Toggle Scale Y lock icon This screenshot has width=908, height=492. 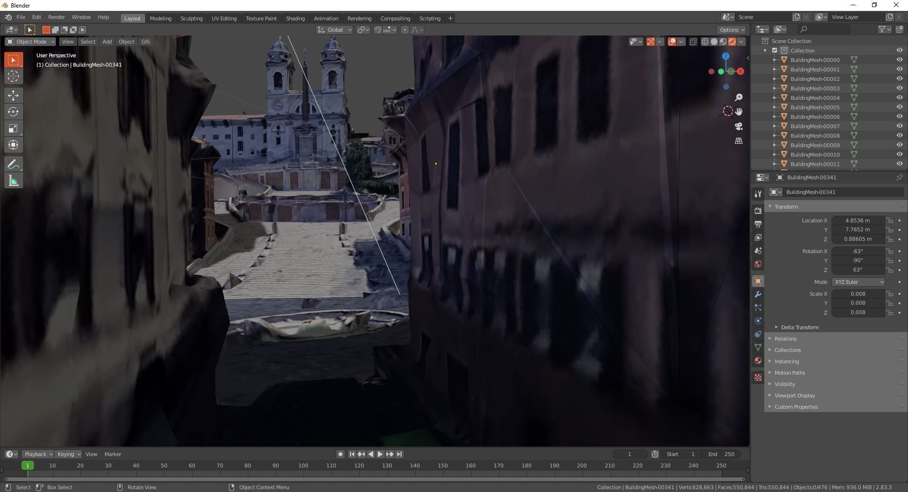890,303
